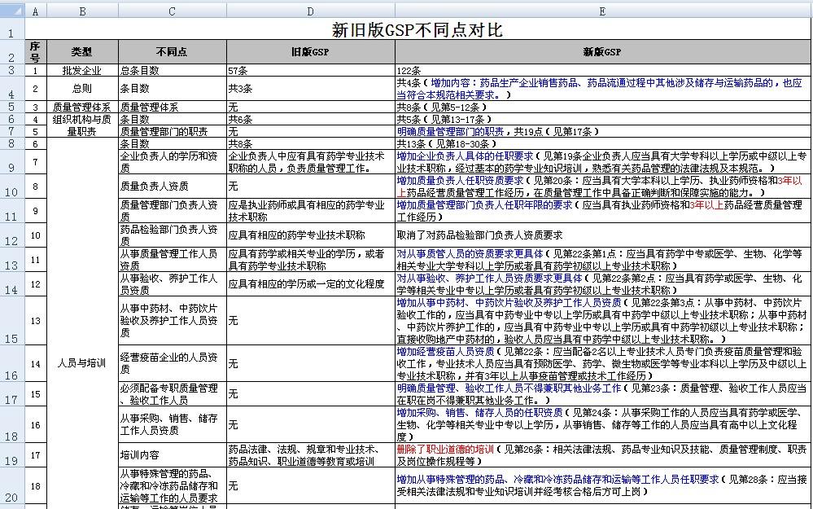Select the cell beginning 共4条（增加内容
Screen dimensions: 813x509
[x=602, y=89]
